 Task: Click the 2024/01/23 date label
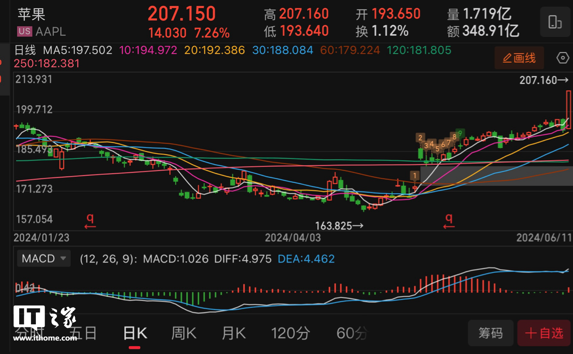pyautogui.click(x=41, y=238)
